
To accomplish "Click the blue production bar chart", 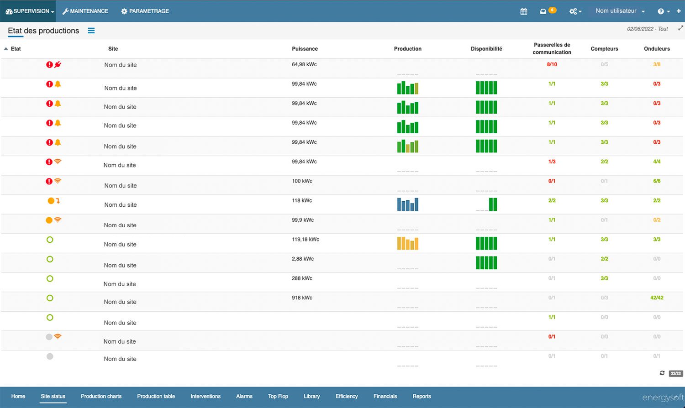I will pyautogui.click(x=407, y=204).
